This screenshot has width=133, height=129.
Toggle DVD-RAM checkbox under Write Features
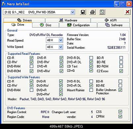[31, 90]
